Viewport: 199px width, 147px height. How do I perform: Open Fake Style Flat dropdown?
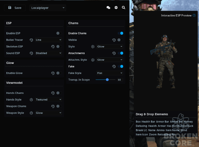[x=110, y=73]
